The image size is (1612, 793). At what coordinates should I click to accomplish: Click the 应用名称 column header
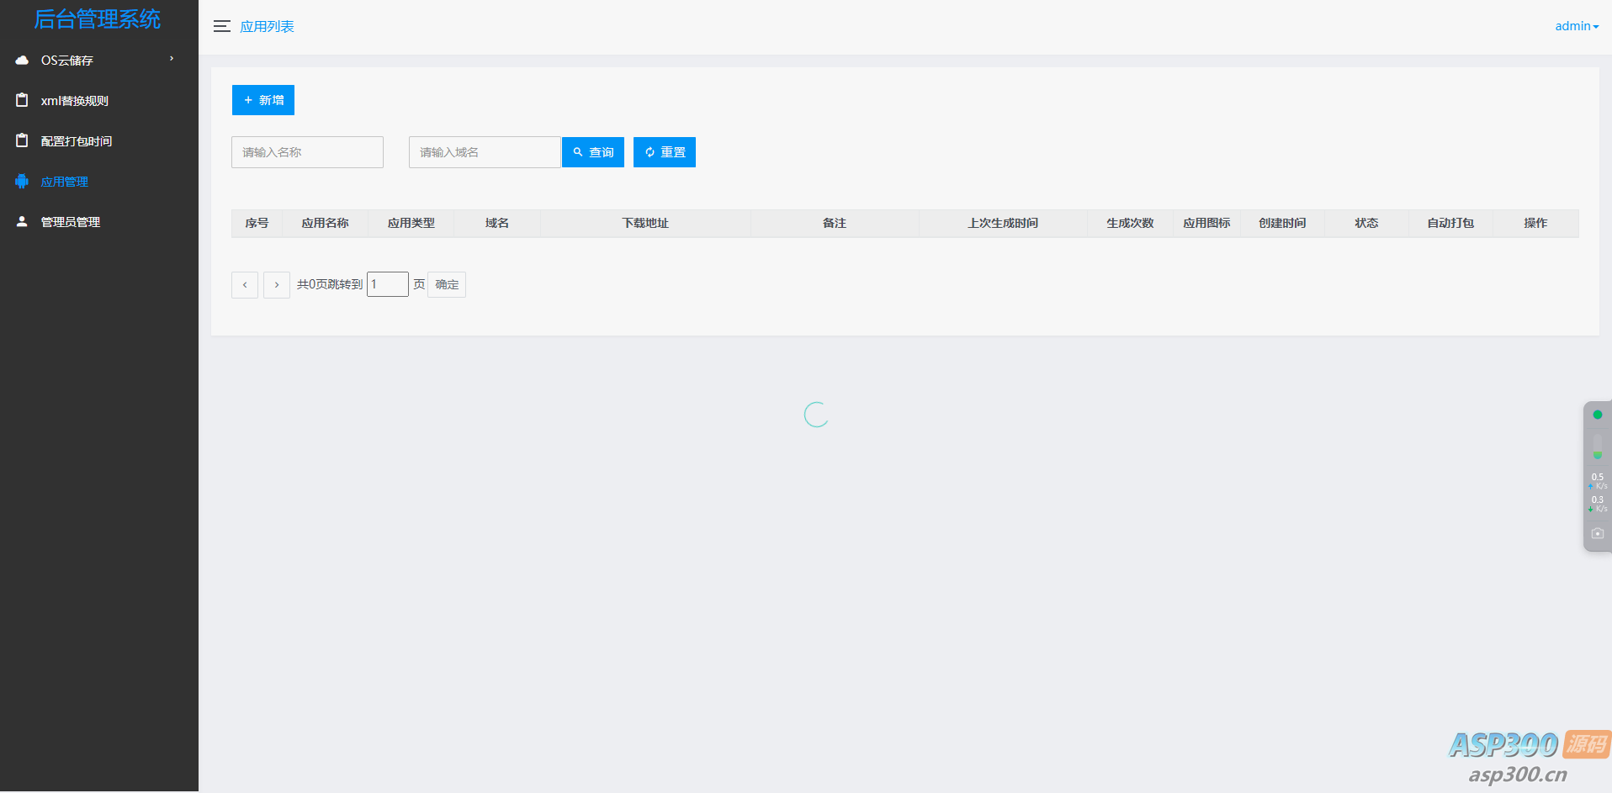(x=325, y=223)
